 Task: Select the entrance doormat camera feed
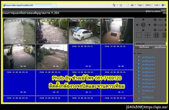coord(117,31)
